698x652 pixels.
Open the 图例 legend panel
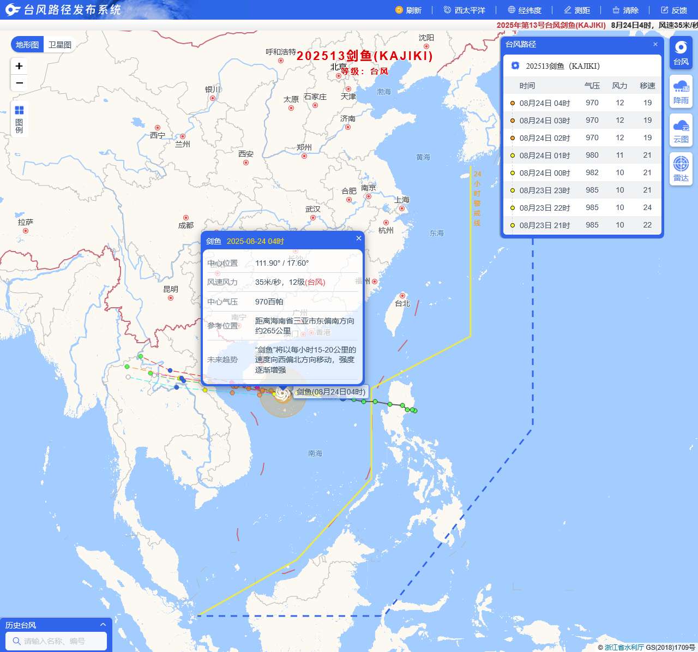tap(19, 119)
